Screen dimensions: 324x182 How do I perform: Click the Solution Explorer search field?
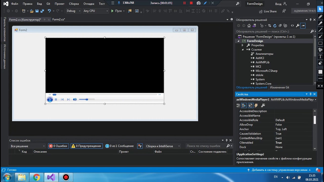(x=273, y=31)
